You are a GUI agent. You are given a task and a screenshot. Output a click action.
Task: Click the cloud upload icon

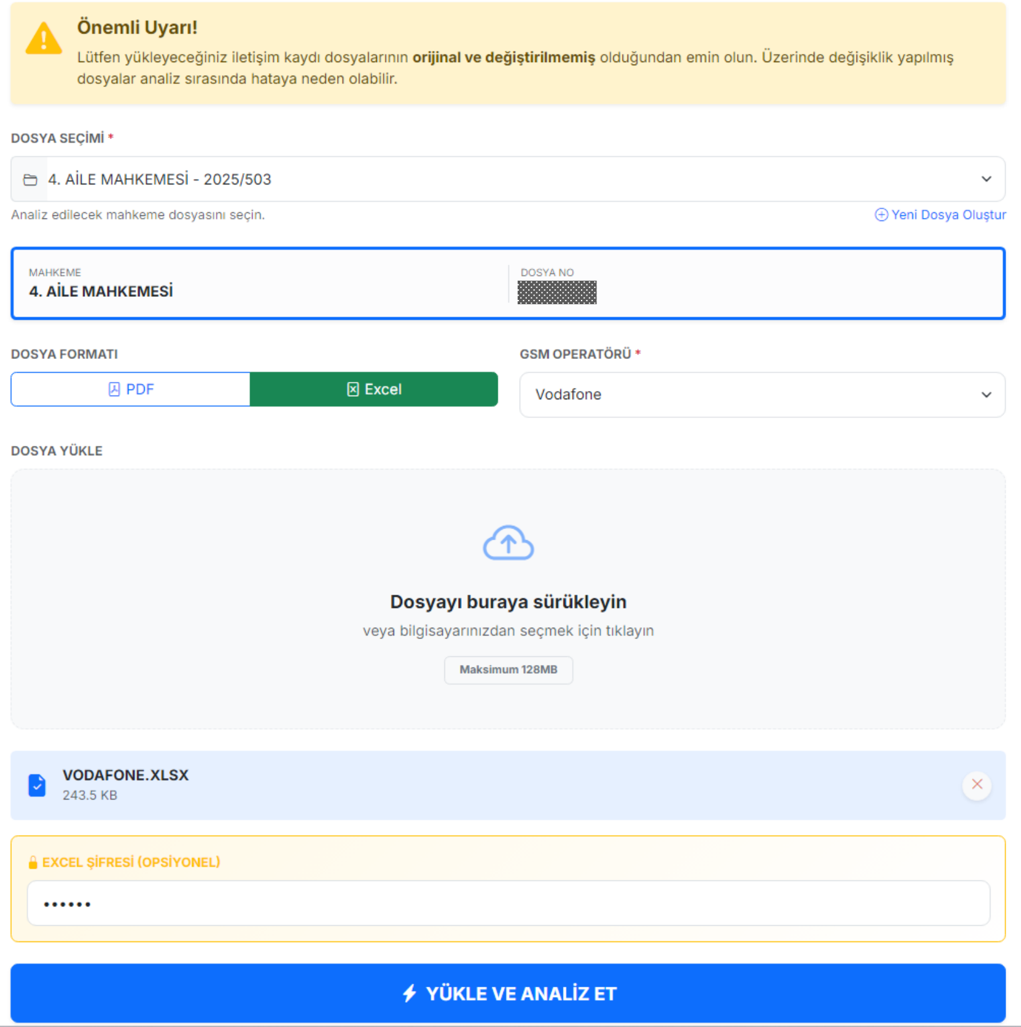click(x=508, y=543)
